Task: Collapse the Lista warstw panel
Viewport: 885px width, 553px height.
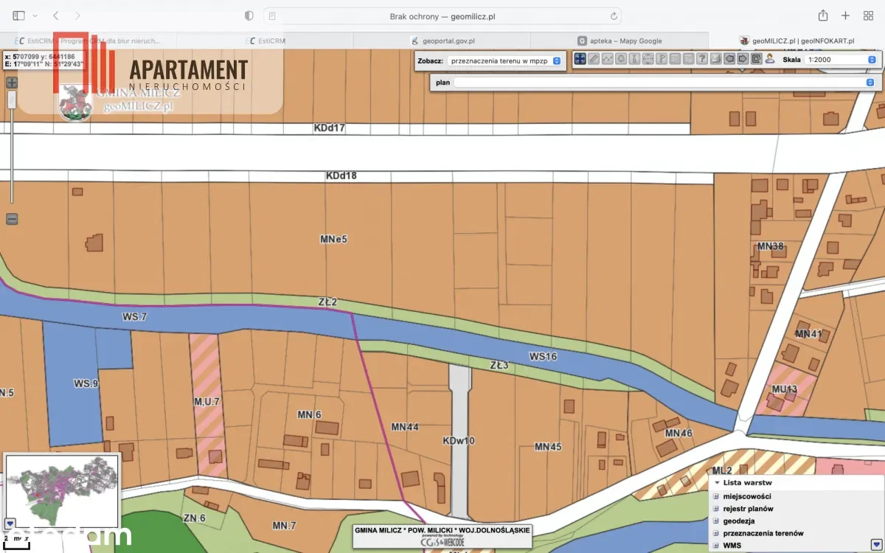Action: click(x=717, y=483)
